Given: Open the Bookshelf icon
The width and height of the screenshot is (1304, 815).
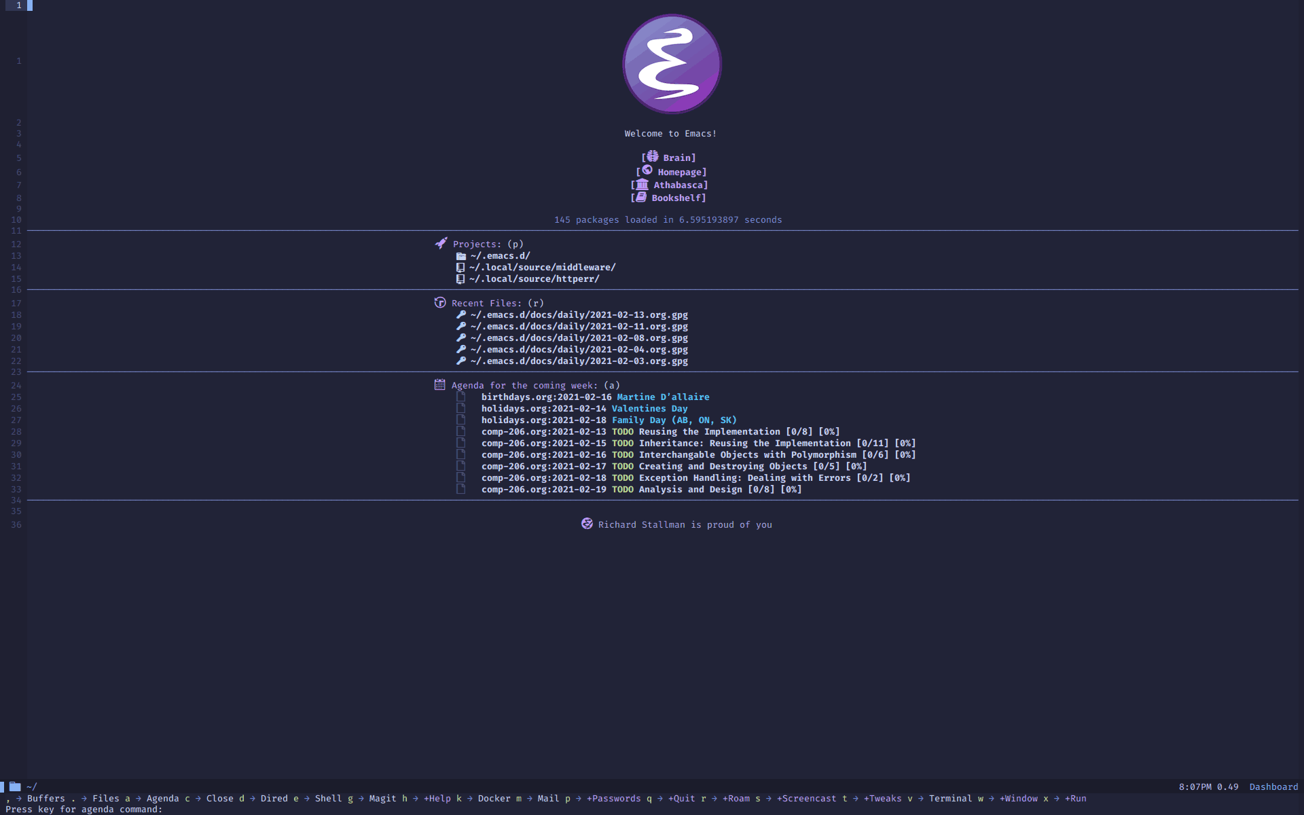Looking at the screenshot, I should 670,197.
